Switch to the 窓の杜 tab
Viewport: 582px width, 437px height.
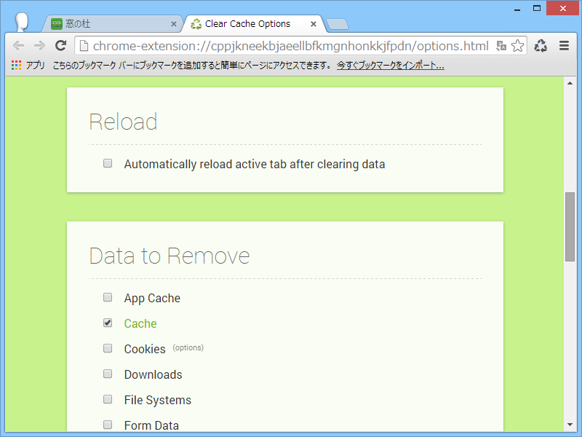coord(112,24)
